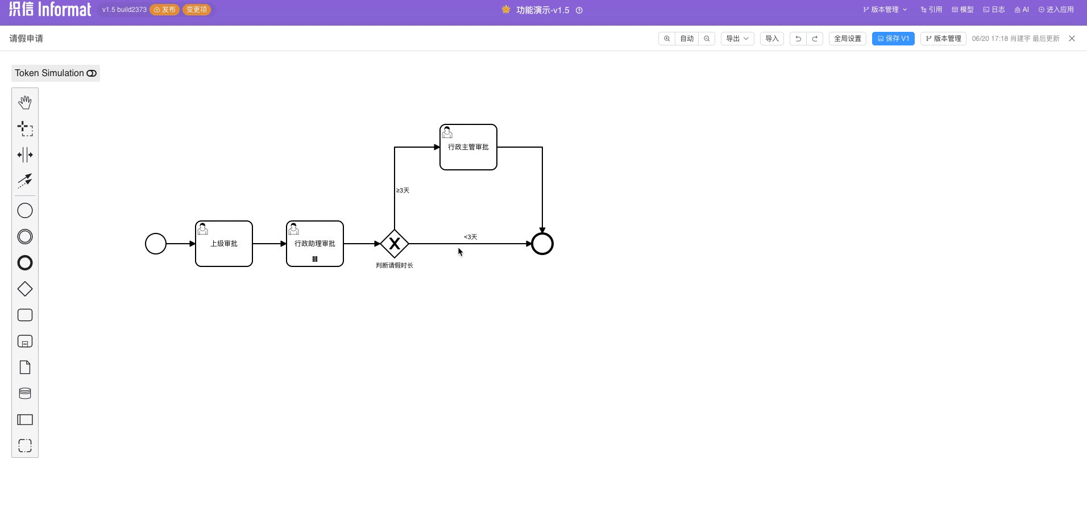1087x526 pixels.
Task: Click the zoom in magnifier button
Action: [x=667, y=39]
